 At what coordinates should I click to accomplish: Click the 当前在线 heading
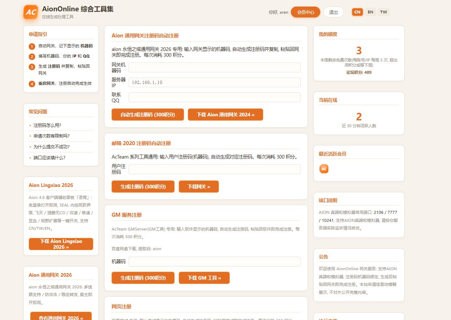pos(328,100)
